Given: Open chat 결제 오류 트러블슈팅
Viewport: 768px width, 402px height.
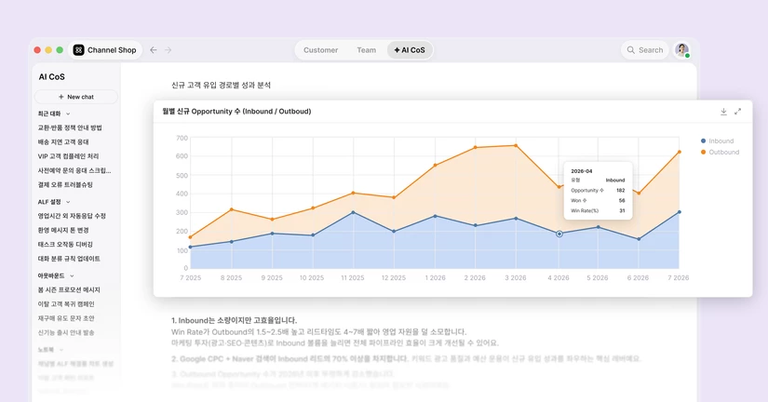Looking at the screenshot, I should 66,184.
